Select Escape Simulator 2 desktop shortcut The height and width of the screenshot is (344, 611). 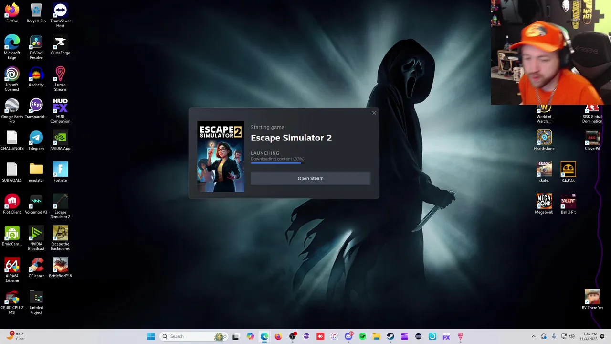click(60, 206)
